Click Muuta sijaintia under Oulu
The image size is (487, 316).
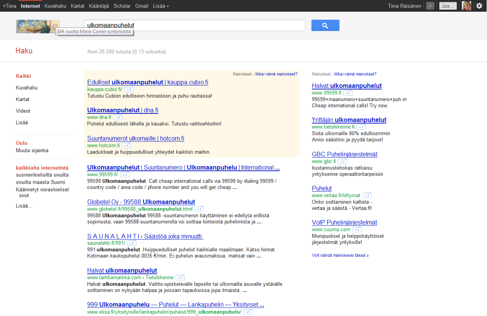point(32,151)
